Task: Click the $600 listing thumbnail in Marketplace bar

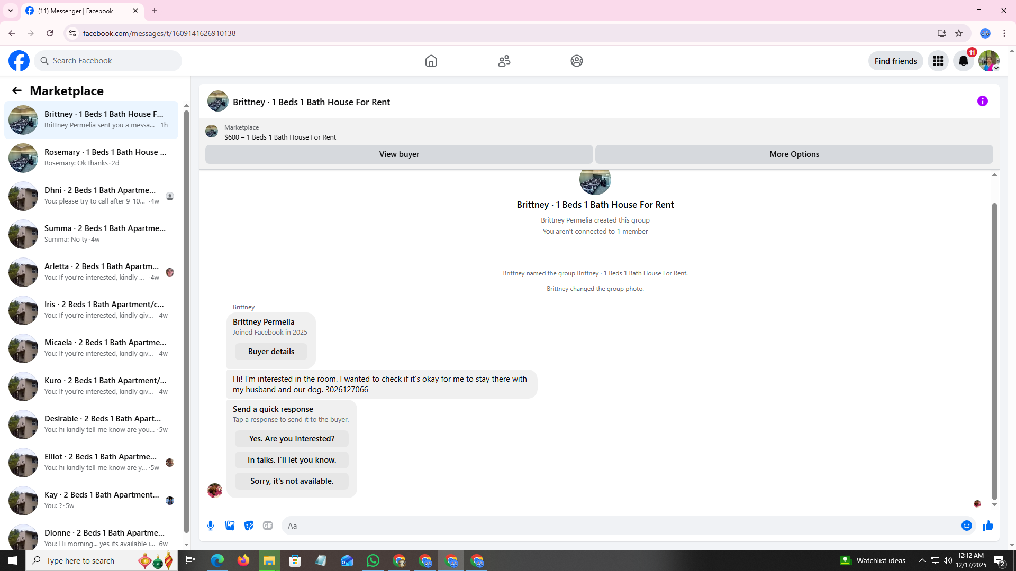Action: [212, 131]
